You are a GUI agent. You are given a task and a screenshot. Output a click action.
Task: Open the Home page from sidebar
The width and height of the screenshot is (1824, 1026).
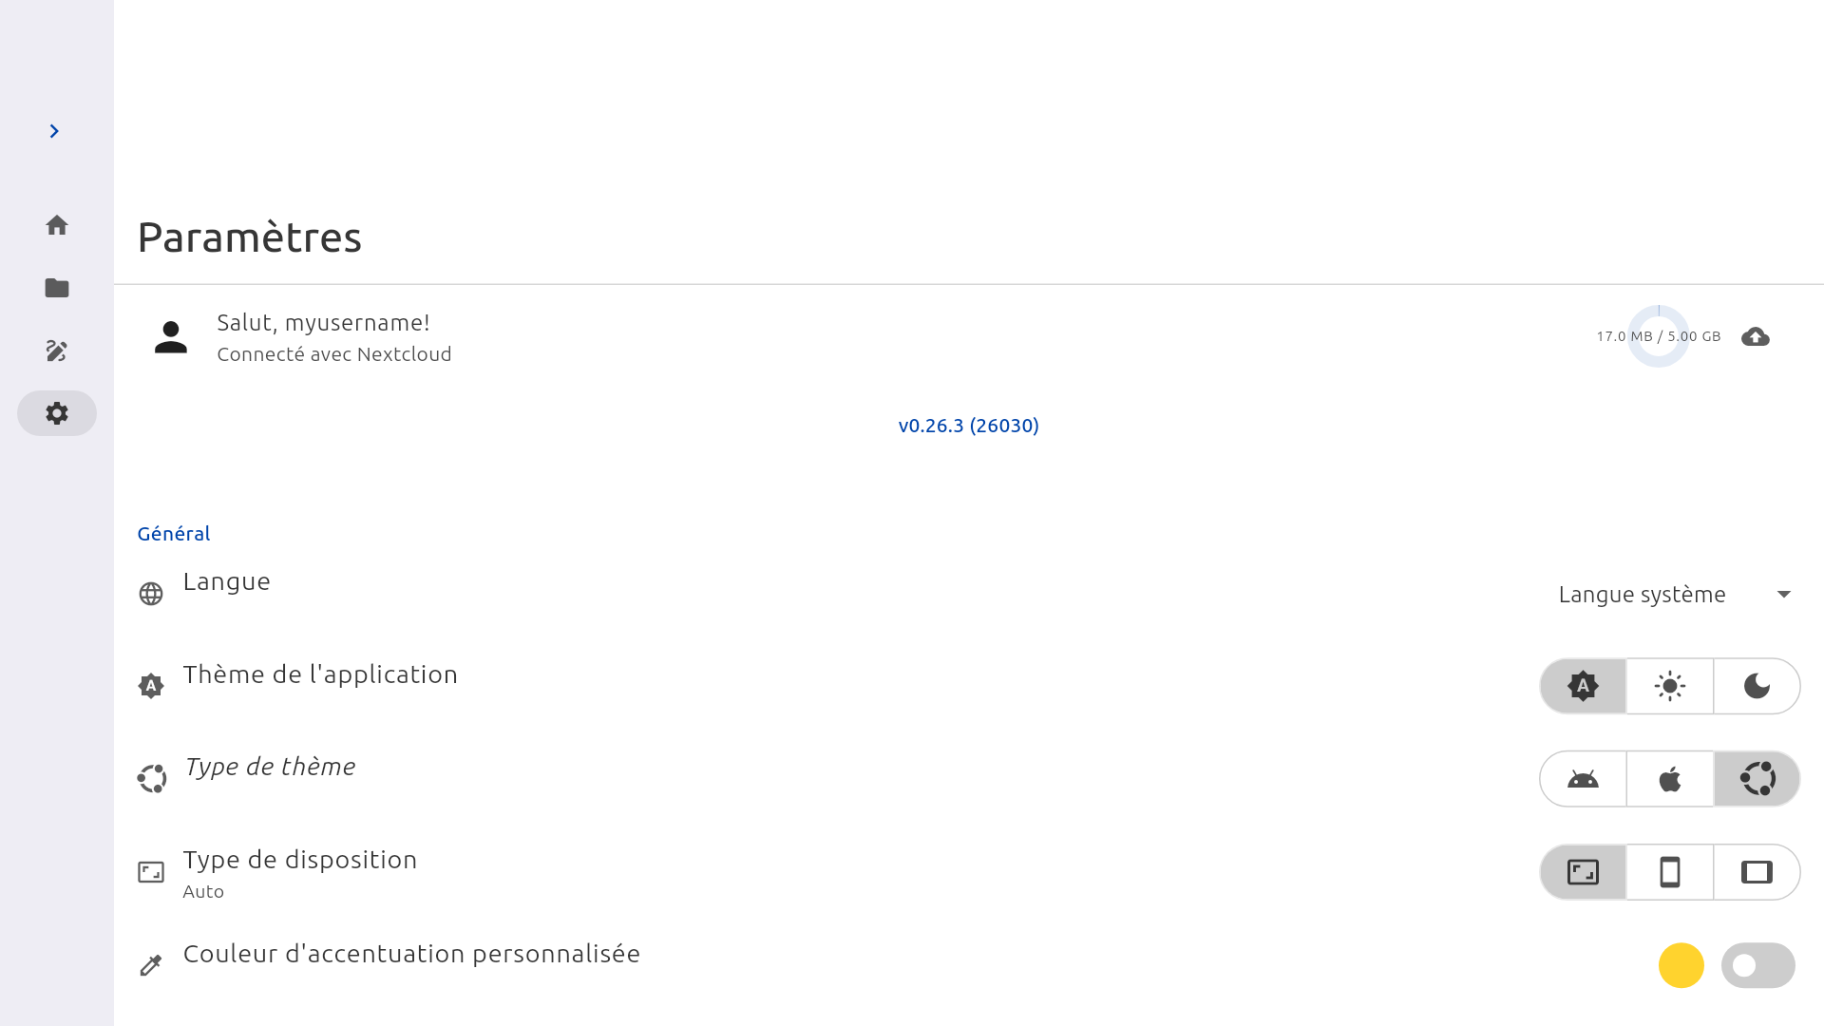pyautogui.click(x=57, y=225)
